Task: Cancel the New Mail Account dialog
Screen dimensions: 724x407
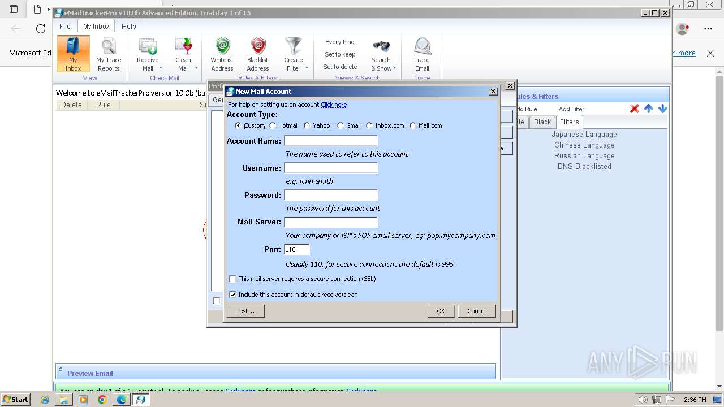Action: (476, 311)
